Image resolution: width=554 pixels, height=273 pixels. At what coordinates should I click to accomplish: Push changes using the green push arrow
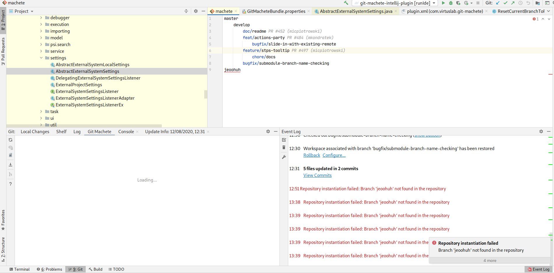tap(513, 3)
